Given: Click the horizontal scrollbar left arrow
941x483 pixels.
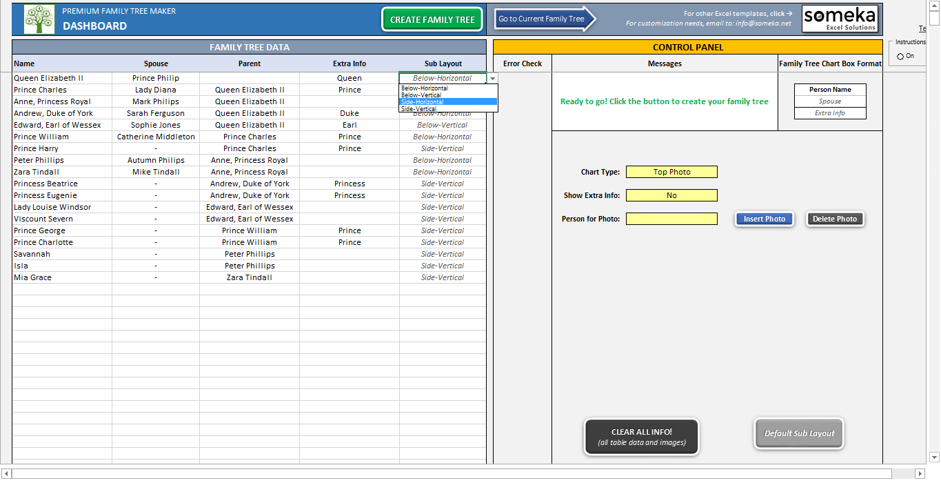Looking at the screenshot, I should pyautogui.click(x=6, y=473).
